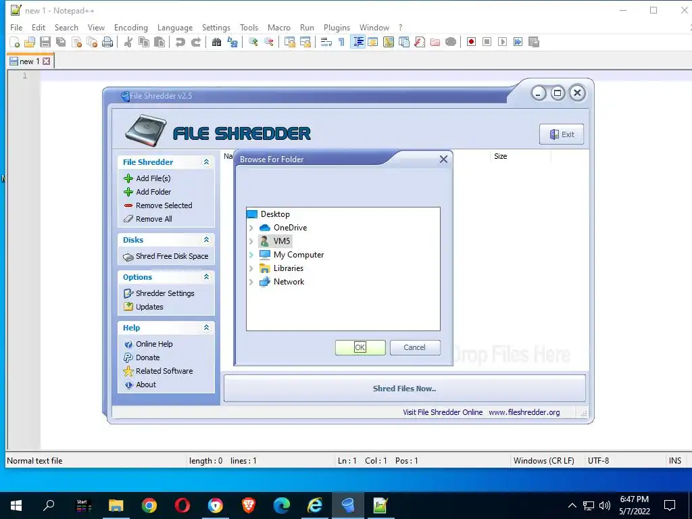
Task: Open the Edit menu in Notepad++
Action: 39,27
